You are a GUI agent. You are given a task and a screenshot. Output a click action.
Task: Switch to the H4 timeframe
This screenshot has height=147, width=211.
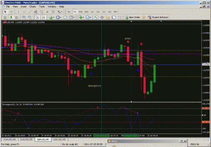(x=98, y=12)
